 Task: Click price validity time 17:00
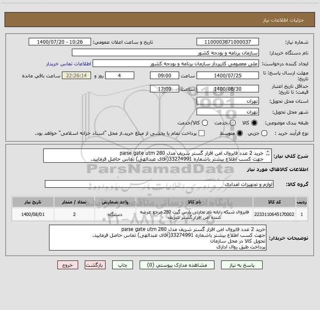pos(165,89)
